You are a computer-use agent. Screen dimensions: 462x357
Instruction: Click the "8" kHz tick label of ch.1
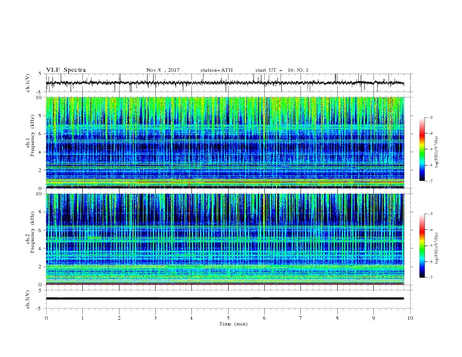pos(40,116)
